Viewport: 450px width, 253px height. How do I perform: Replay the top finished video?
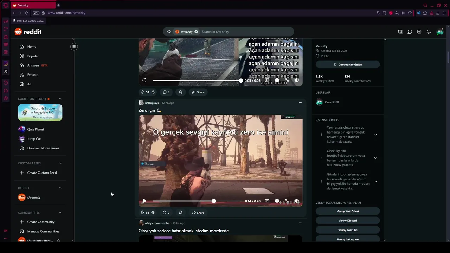[x=144, y=80]
